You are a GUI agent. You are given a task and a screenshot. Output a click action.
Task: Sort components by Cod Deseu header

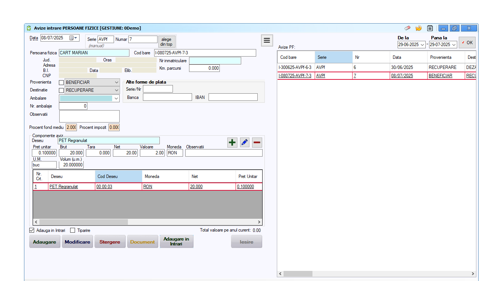pyautogui.click(x=119, y=176)
